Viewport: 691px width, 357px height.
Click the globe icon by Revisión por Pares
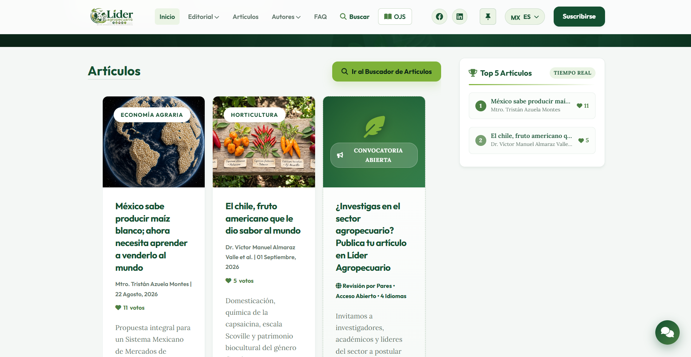pyautogui.click(x=338, y=286)
